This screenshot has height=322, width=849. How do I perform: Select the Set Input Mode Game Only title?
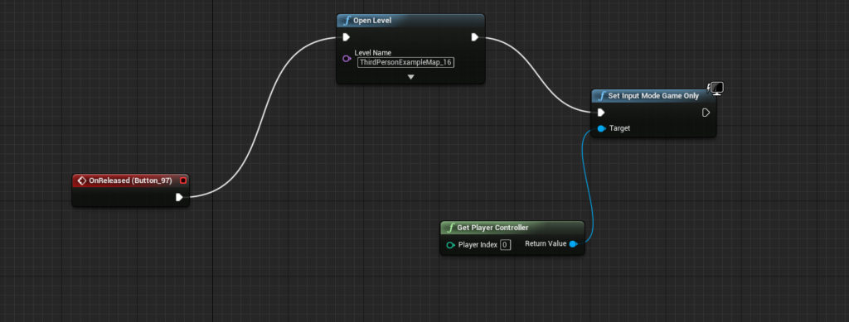653,96
